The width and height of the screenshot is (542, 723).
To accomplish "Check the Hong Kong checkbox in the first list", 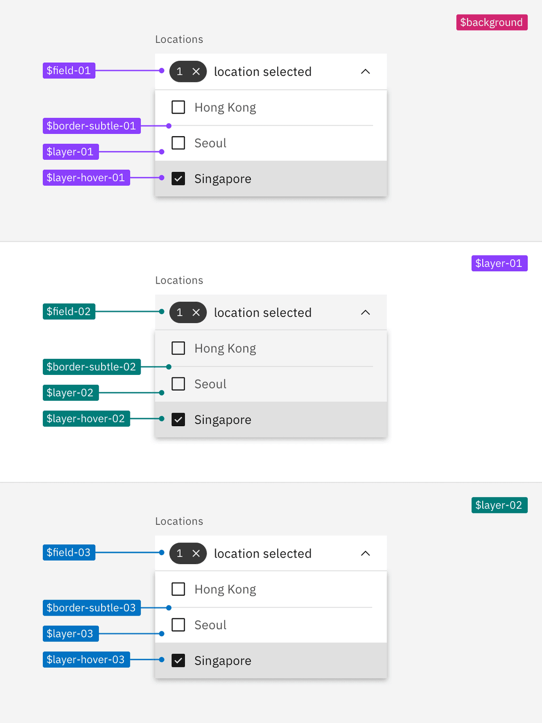I will (x=178, y=107).
